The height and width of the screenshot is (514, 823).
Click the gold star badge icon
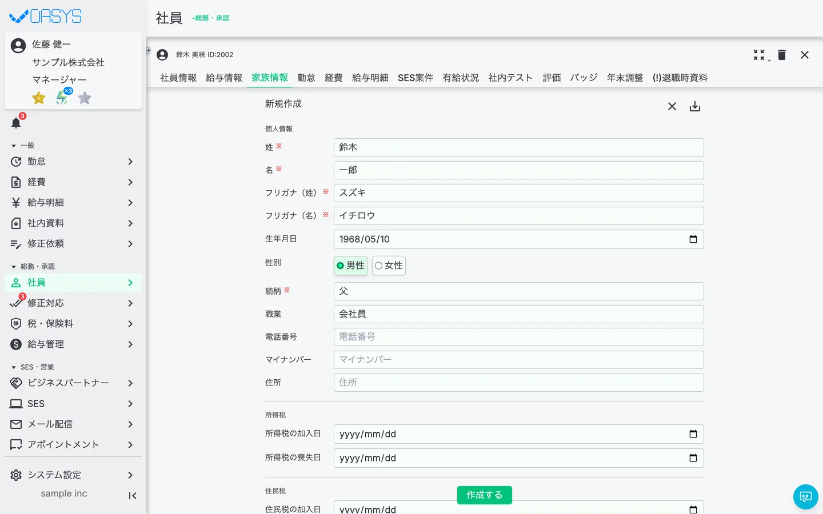click(39, 98)
